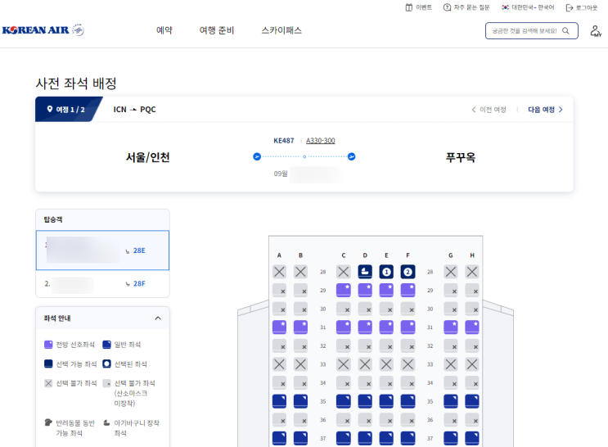Click the ICN to PQC route text
608x447 pixels.
(134, 110)
